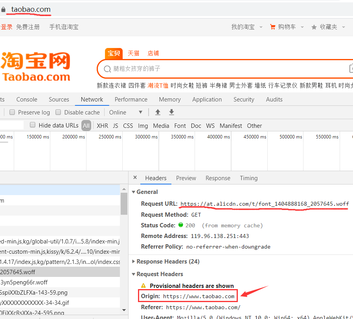Viewport: 353px width, 319px height.
Task: Filter requests by Img
Action: (143, 126)
